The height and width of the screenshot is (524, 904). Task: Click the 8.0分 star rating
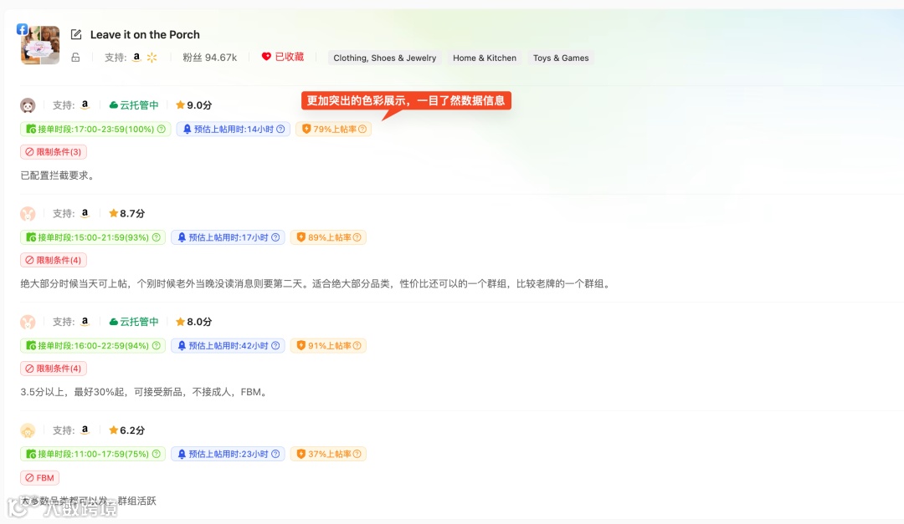coord(193,321)
